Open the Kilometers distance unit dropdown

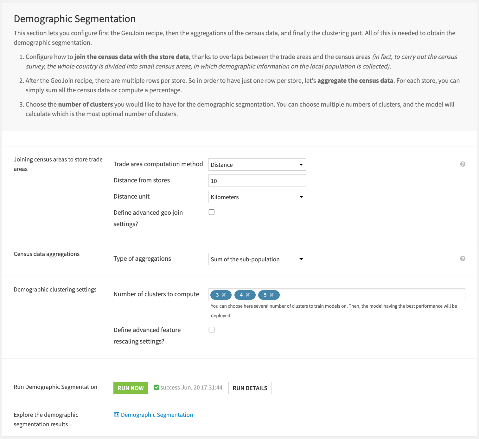pos(257,197)
